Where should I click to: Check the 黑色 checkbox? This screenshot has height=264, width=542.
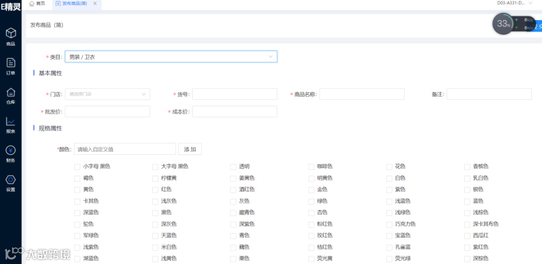point(155,212)
